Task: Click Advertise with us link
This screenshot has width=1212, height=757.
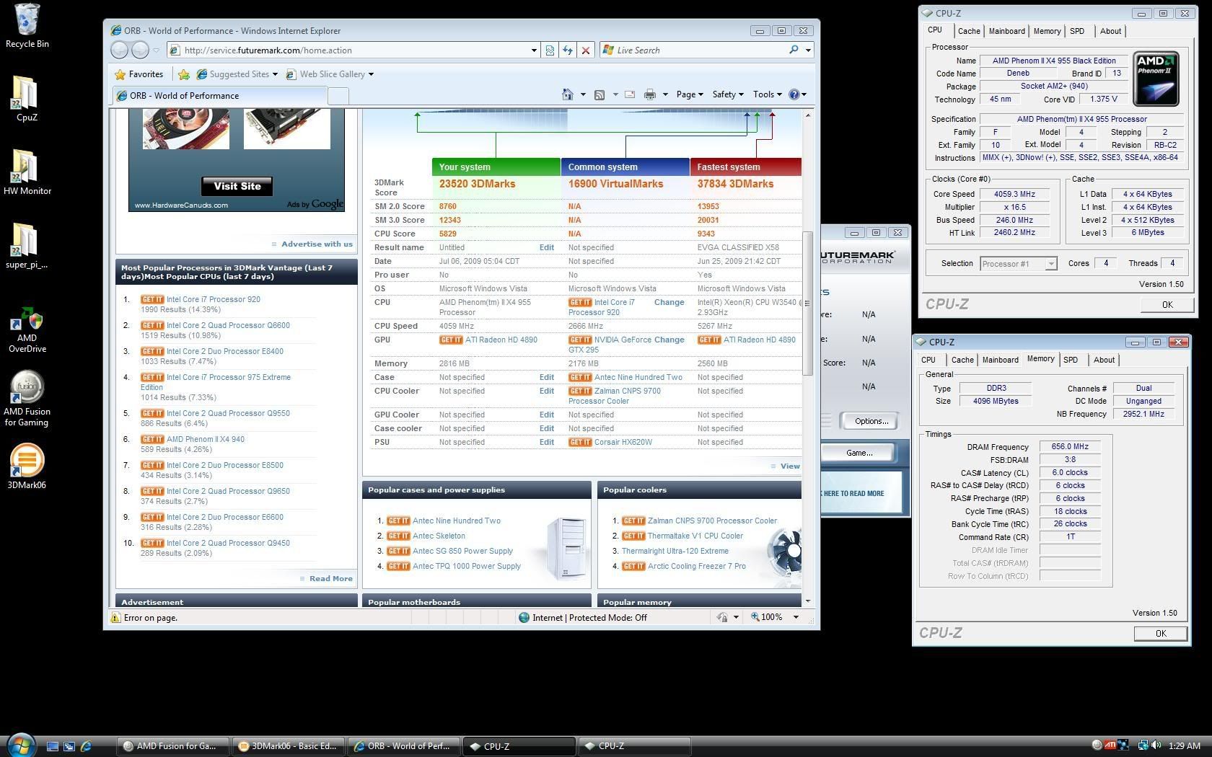Action: tap(317, 244)
